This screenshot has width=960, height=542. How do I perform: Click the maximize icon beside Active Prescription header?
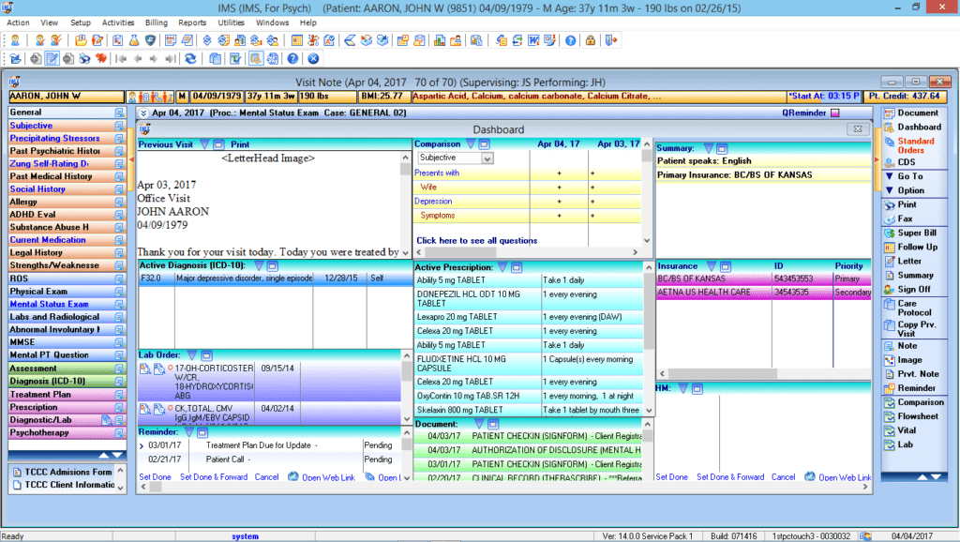(517, 267)
